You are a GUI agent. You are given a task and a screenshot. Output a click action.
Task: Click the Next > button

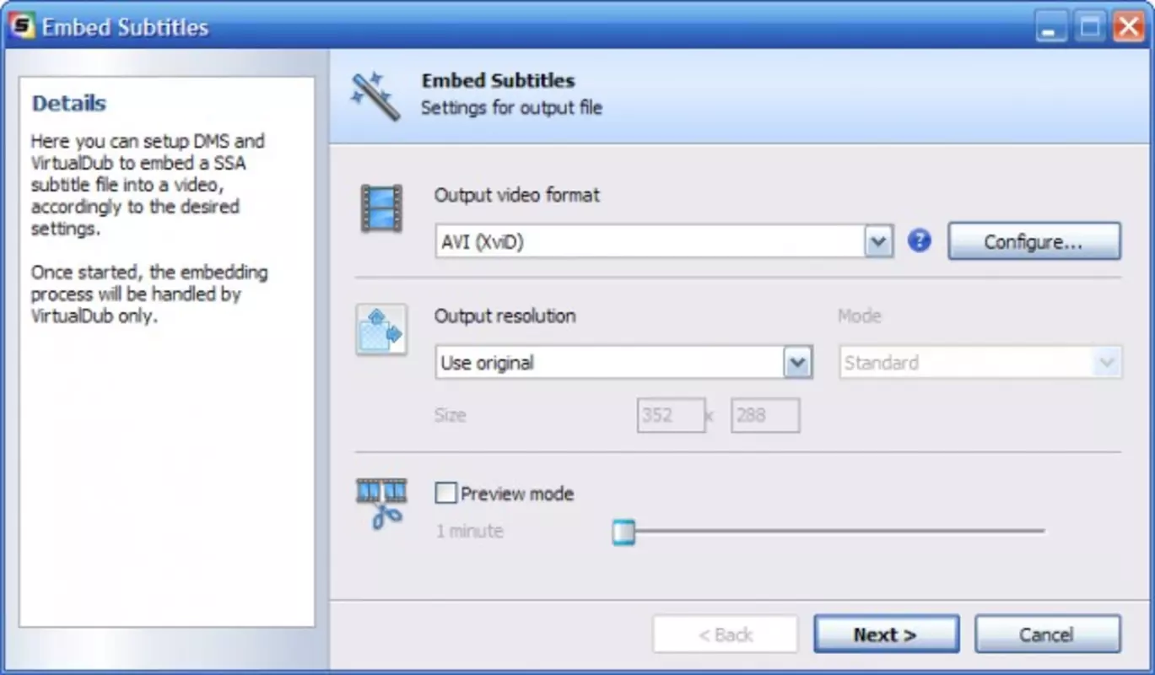(886, 634)
